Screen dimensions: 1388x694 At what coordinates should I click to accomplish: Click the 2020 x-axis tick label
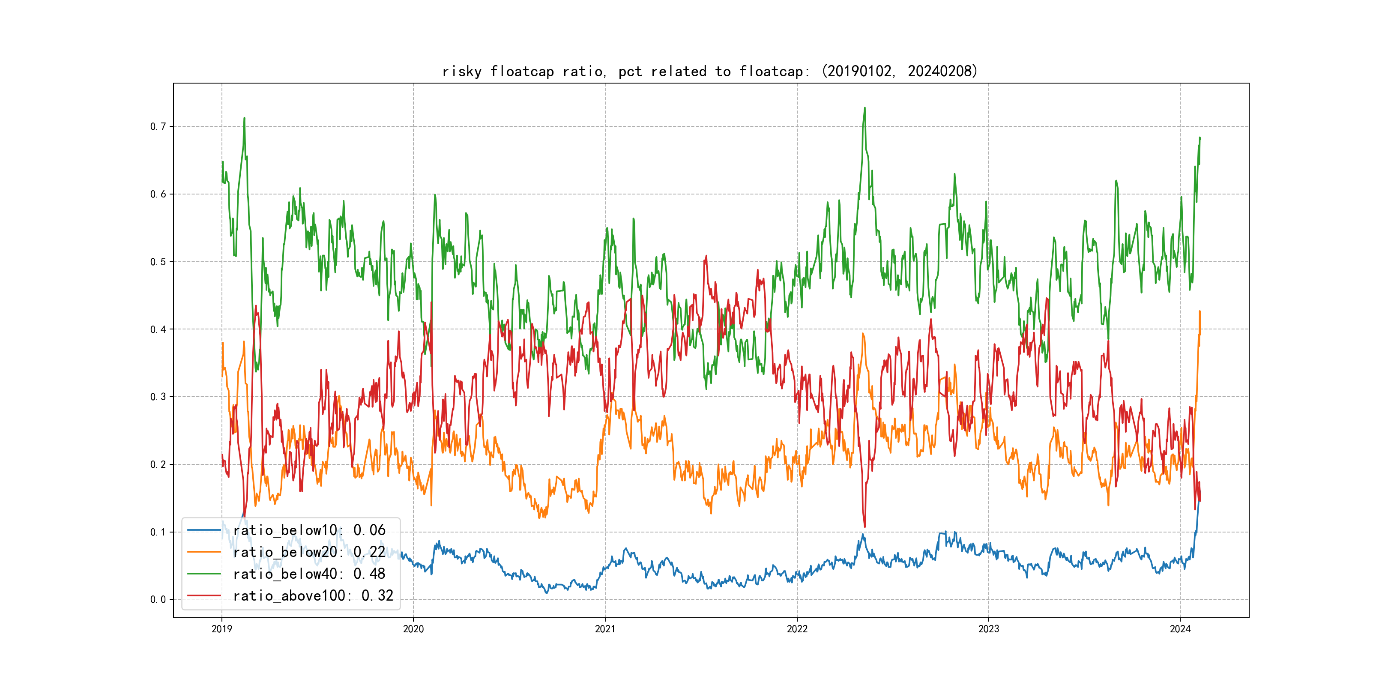point(413,629)
